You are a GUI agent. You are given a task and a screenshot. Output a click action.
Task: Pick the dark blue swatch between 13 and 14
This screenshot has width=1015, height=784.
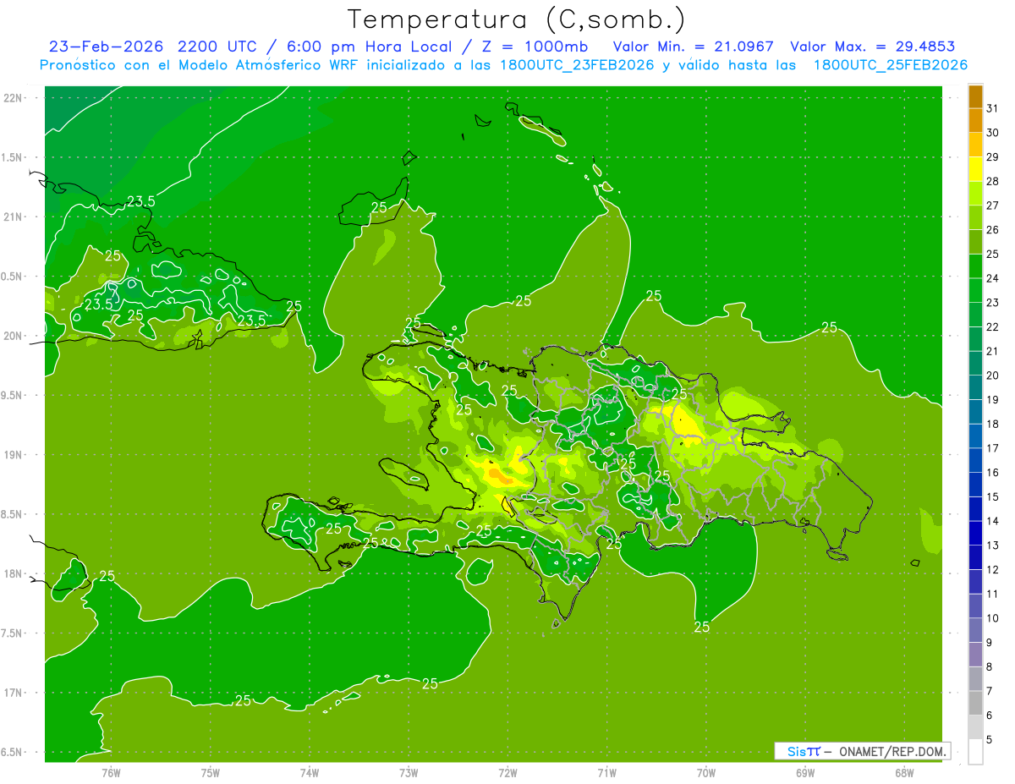click(x=975, y=533)
